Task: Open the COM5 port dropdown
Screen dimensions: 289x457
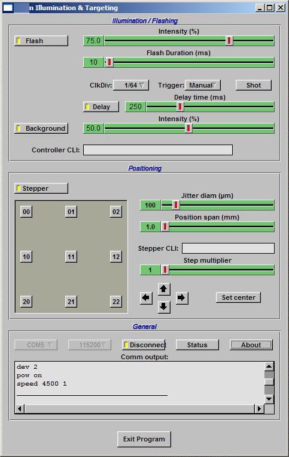Action: pyautogui.click(x=36, y=345)
